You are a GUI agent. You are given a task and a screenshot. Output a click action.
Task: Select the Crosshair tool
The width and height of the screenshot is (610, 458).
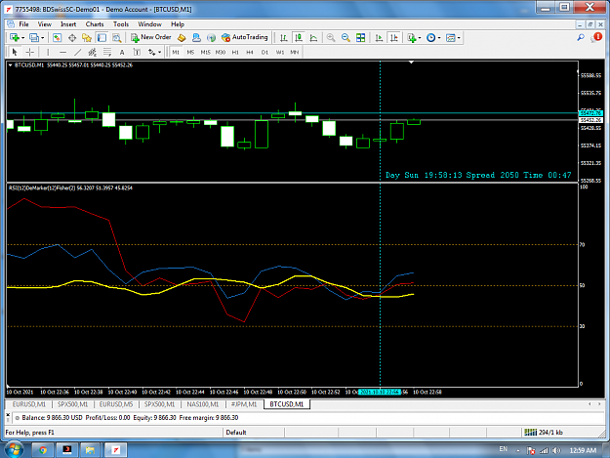[30, 52]
